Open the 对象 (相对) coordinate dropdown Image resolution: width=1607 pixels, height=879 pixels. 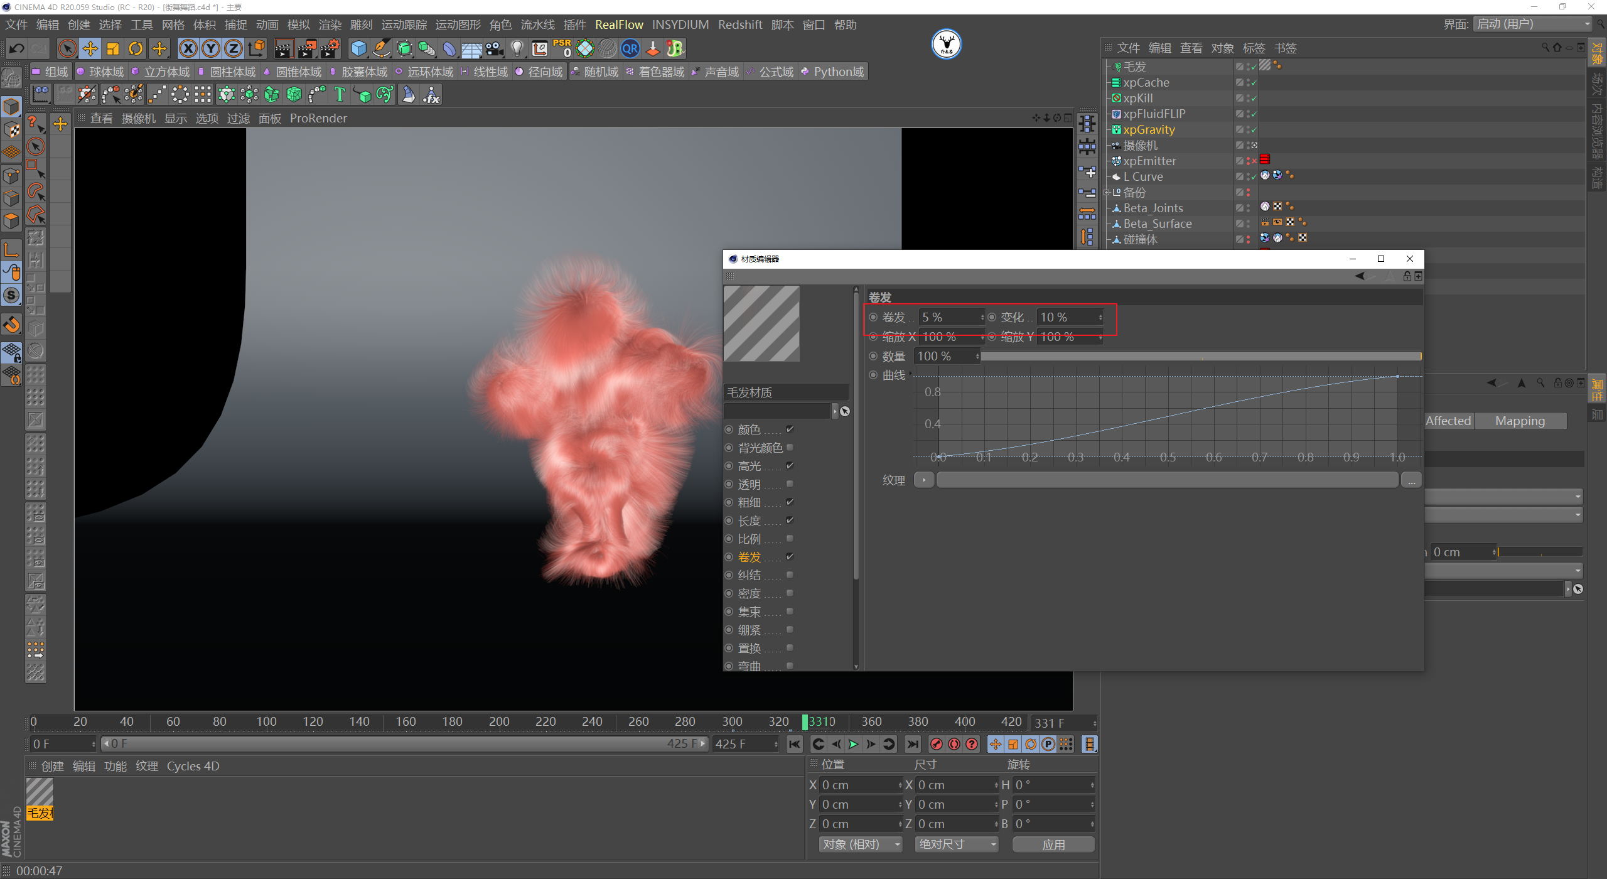click(x=860, y=844)
